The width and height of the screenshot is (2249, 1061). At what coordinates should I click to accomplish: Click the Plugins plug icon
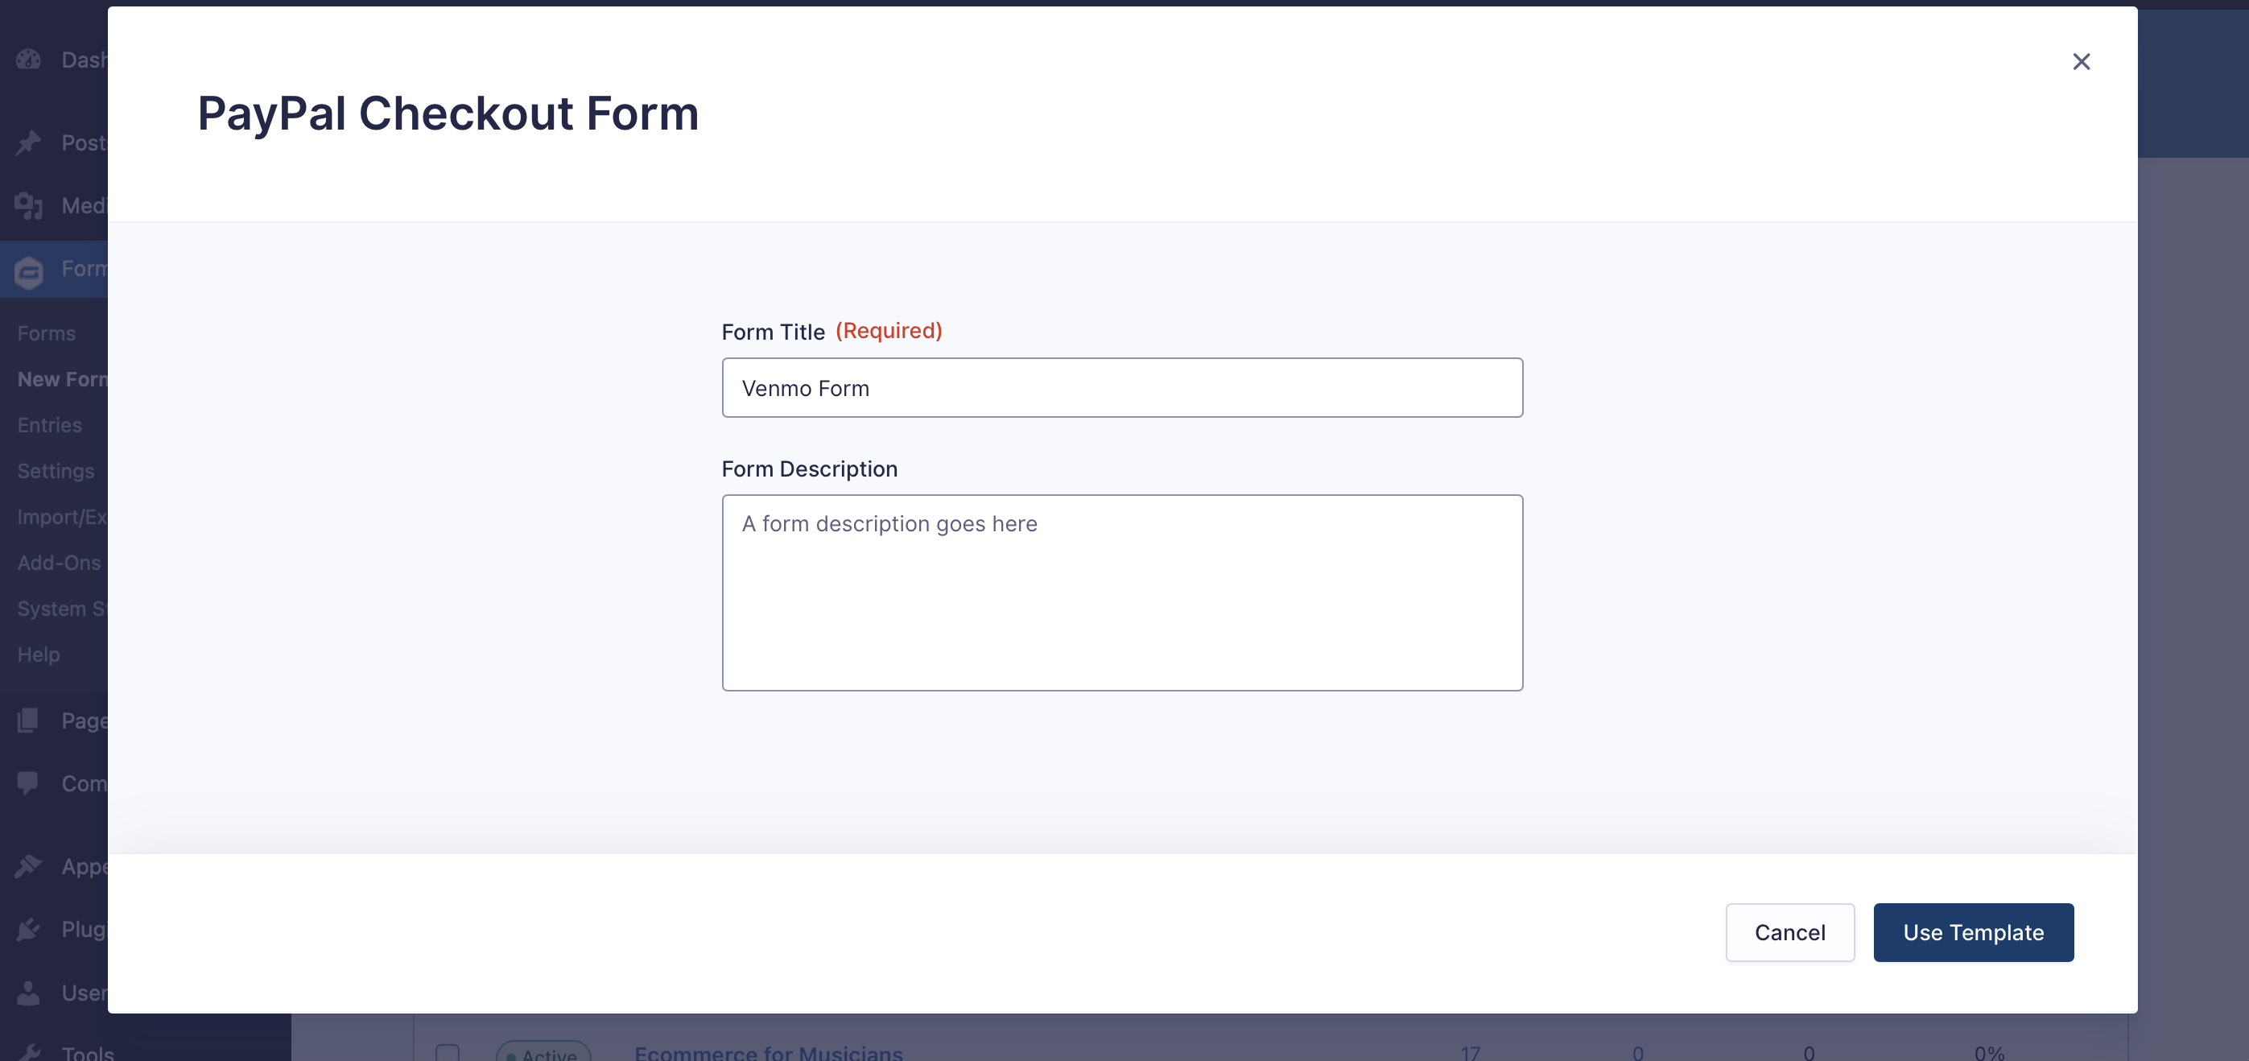coord(29,929)
